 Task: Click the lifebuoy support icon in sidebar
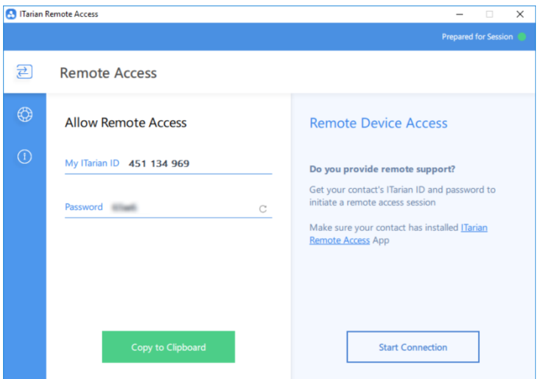point(24,115)
